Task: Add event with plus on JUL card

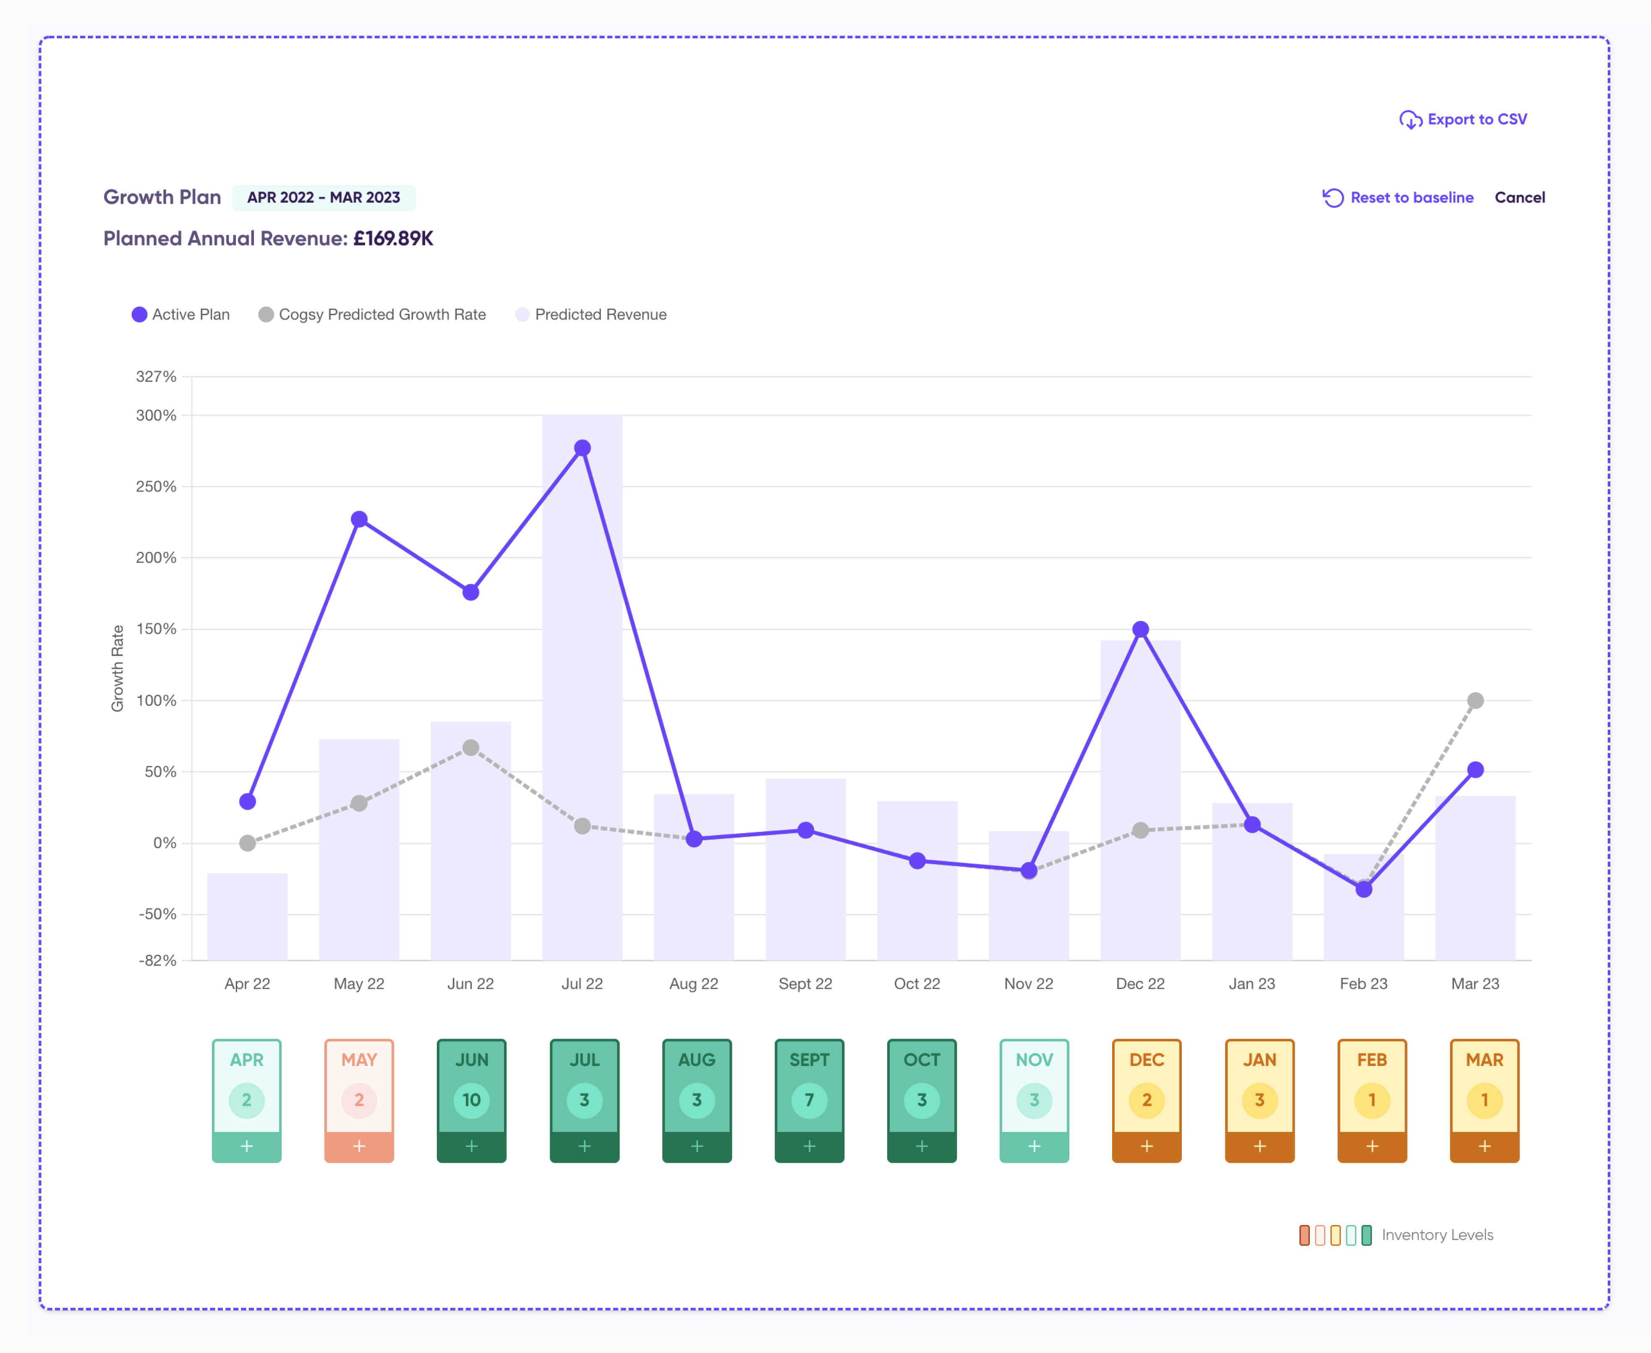Action: 584,1147
